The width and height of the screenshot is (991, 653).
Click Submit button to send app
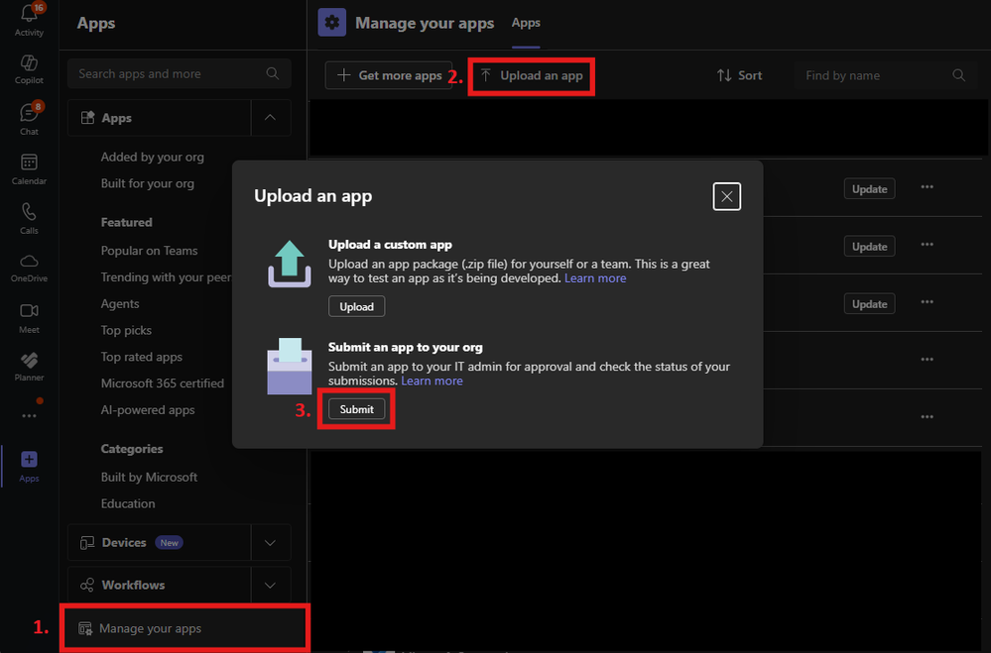(356, 409)
